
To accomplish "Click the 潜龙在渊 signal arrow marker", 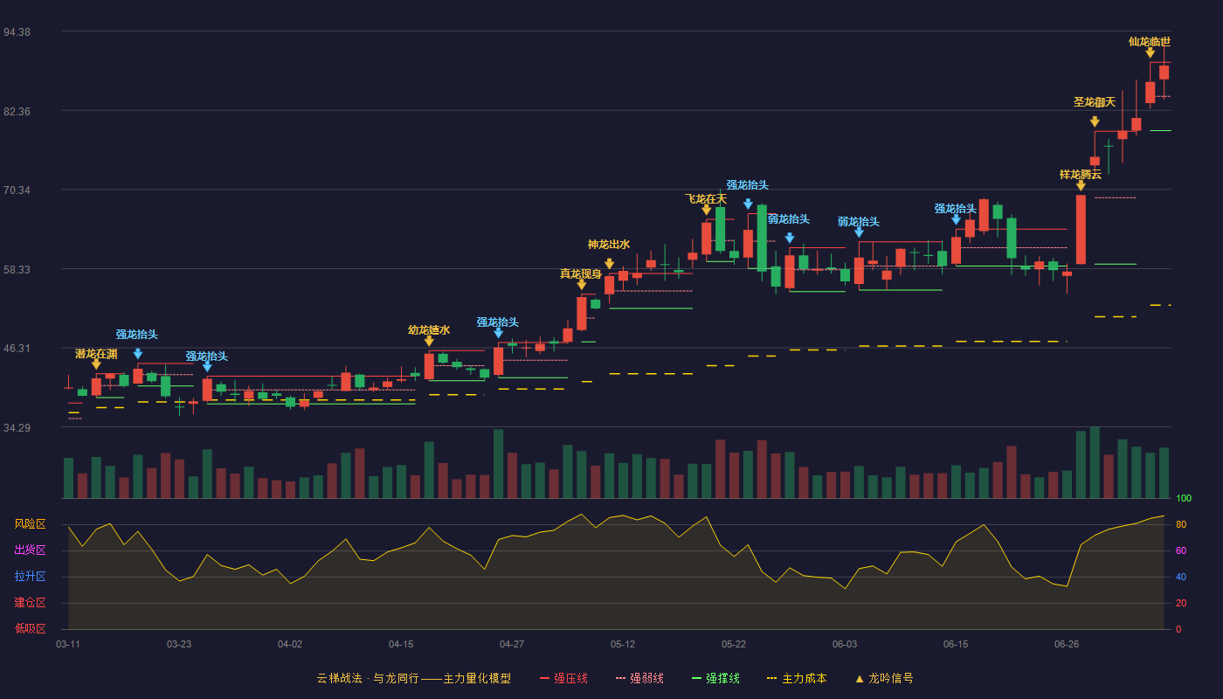I will [96, 364].
